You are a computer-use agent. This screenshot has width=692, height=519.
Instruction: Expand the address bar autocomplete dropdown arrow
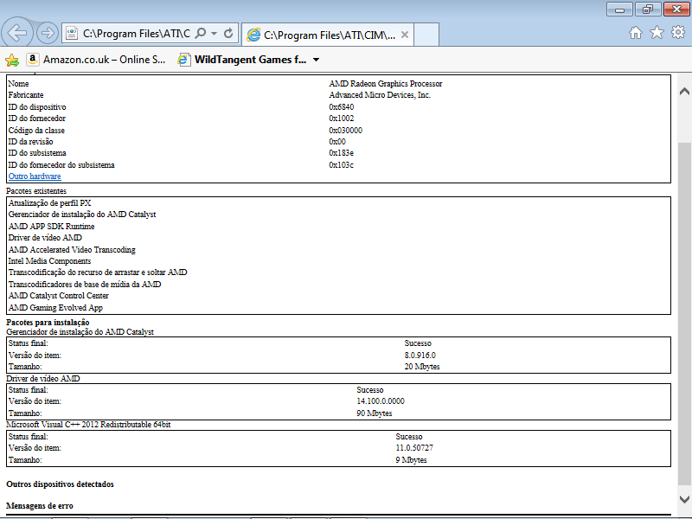(x=214, y=34)
